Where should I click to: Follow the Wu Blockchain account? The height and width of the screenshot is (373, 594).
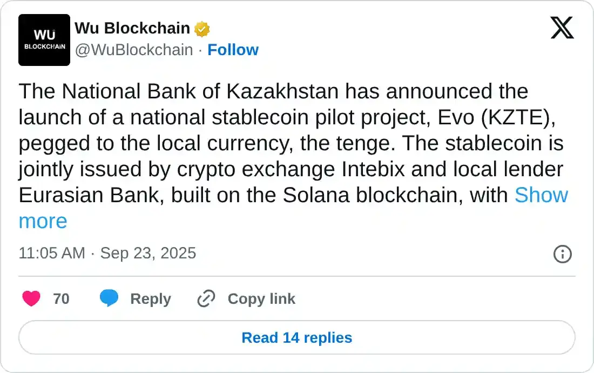click(233, 50)
